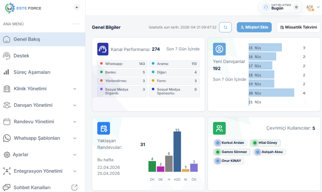Click the Yeni Danışanlar person icon
The height and width of the screenshot is (192, 322).
[219, 49]
